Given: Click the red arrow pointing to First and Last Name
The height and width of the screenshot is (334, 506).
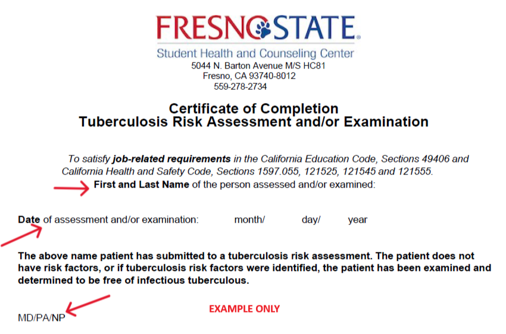Looking at the screenshot, I should coord(71,188).
